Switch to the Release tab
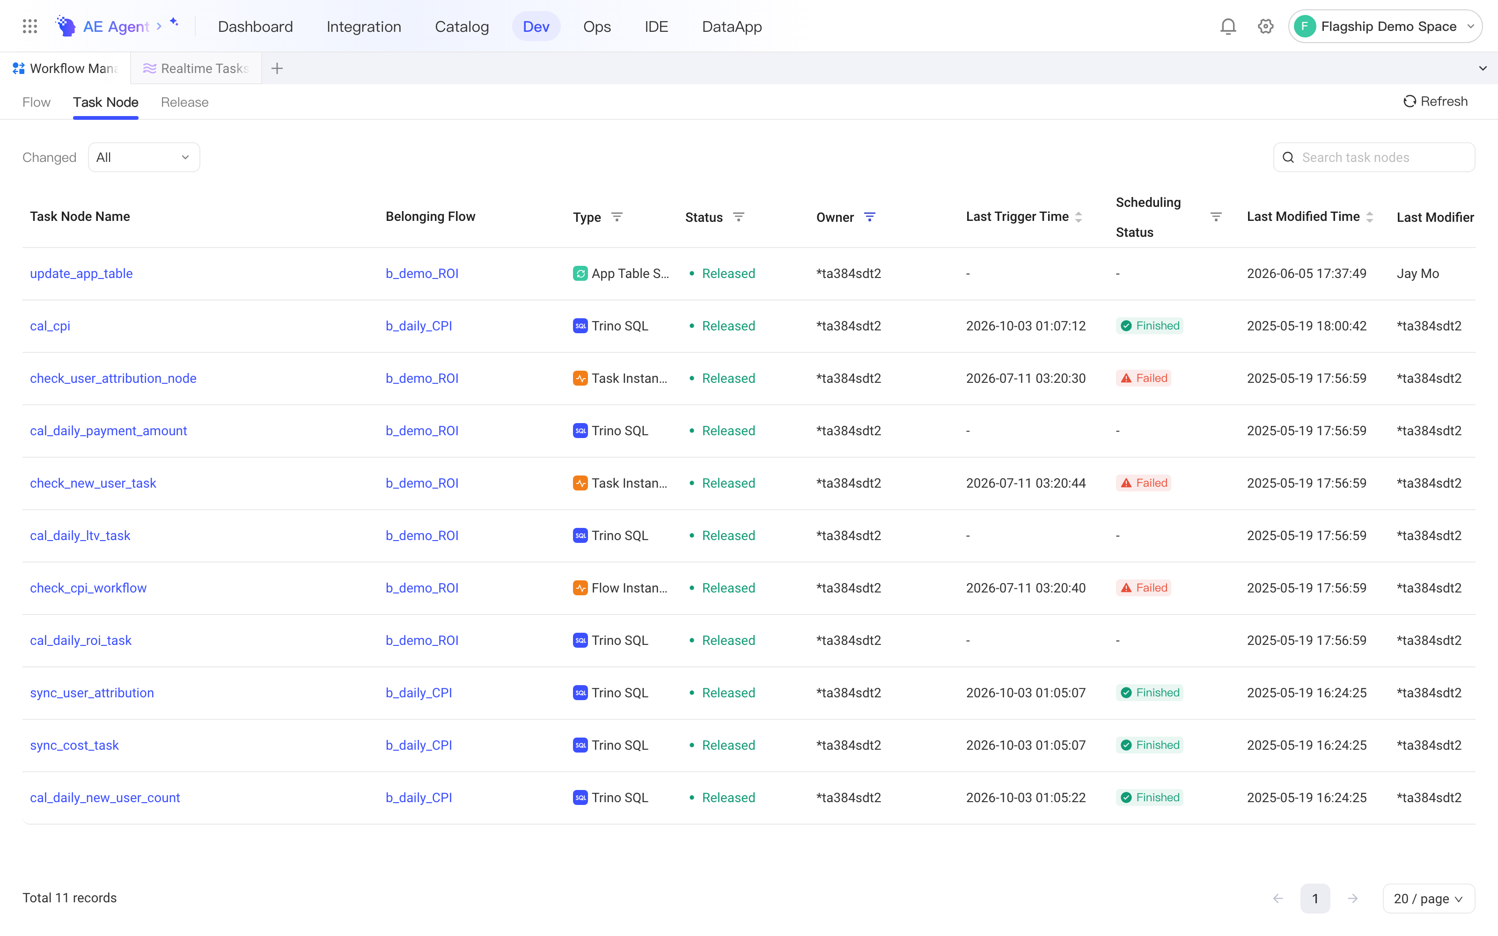1498x936 pixels. (x=184, y=102)
